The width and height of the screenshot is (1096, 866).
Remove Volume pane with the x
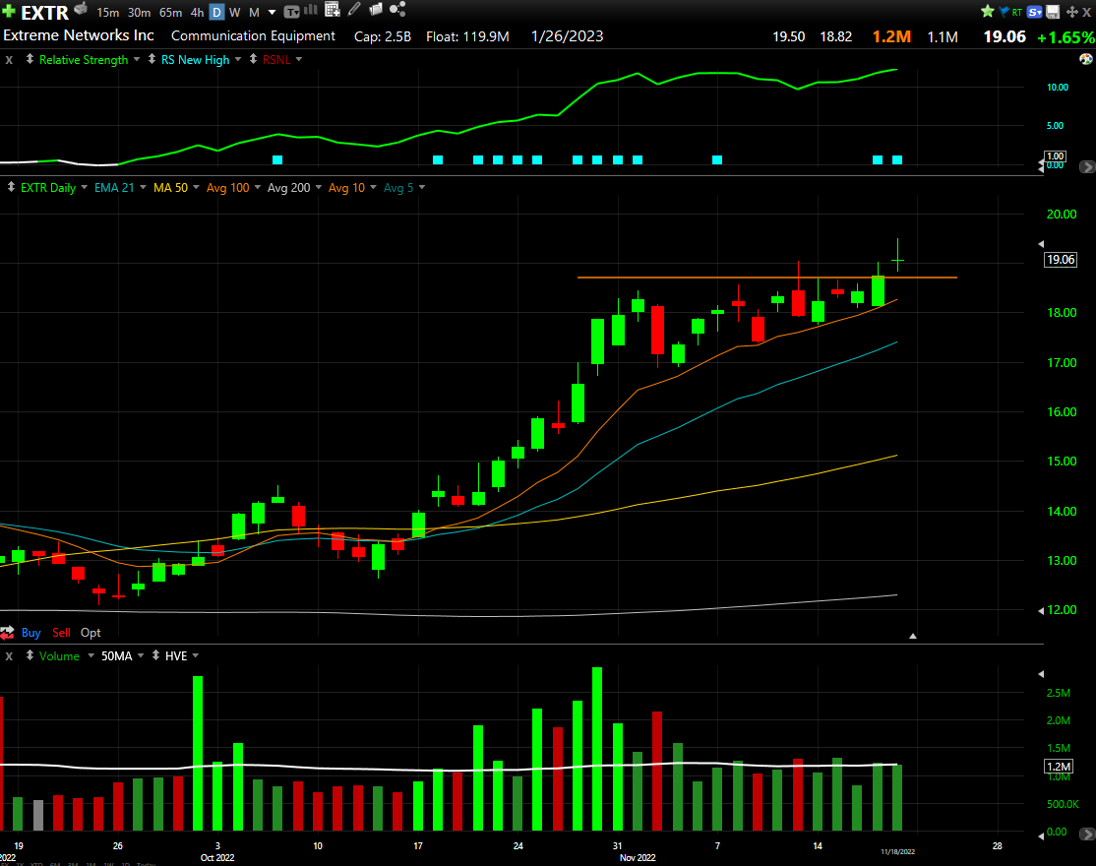point(9,656)
